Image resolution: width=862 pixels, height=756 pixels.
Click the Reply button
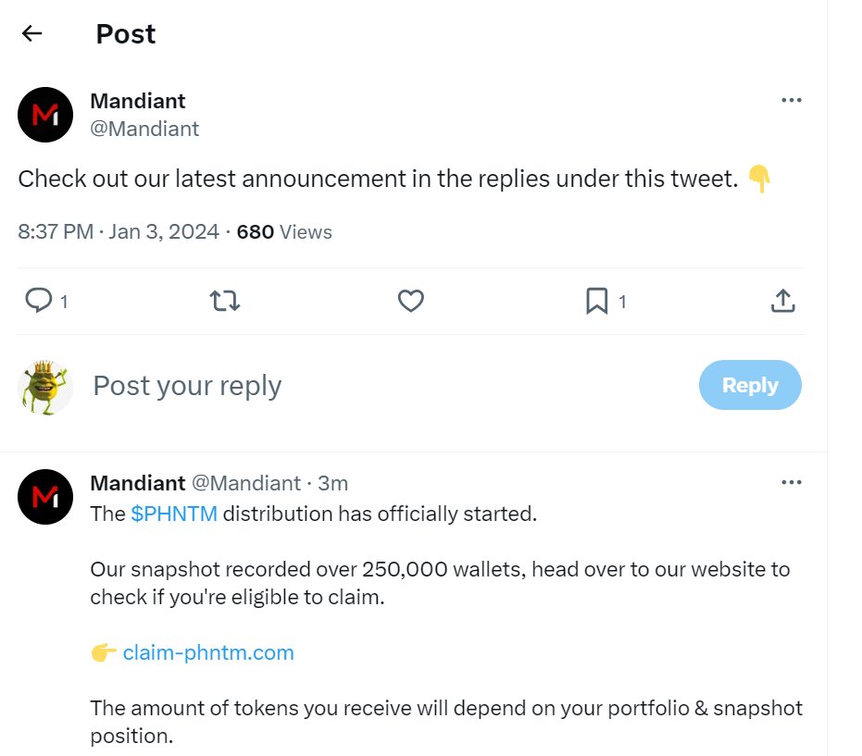(x=750, y=385)
